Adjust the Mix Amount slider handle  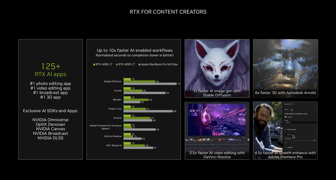coord(314,140)
